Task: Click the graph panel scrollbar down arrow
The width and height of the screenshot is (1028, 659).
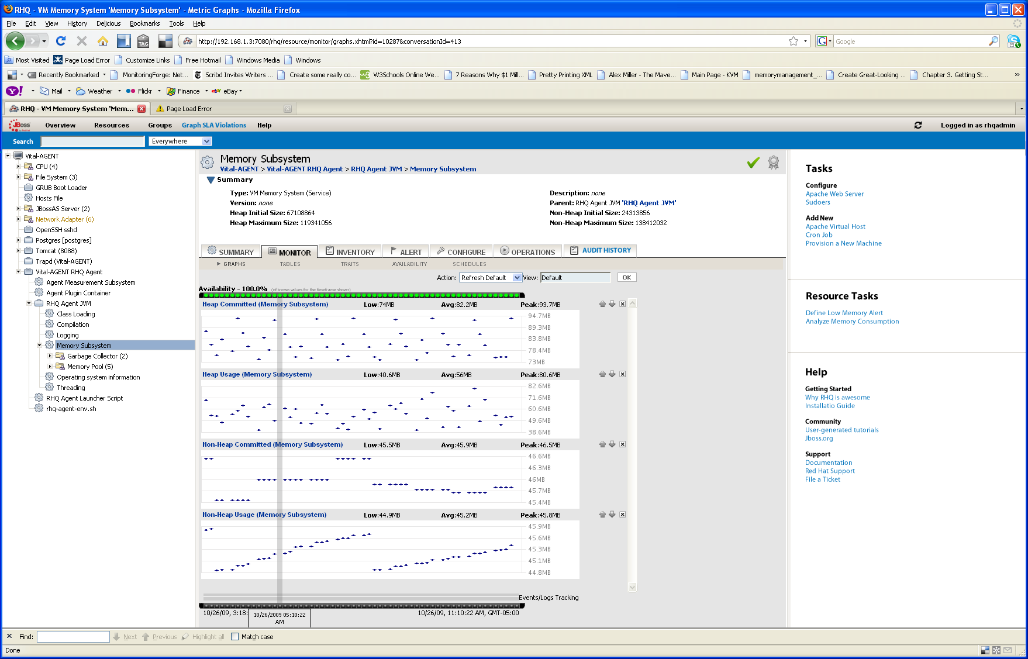Action: (632, 587)
